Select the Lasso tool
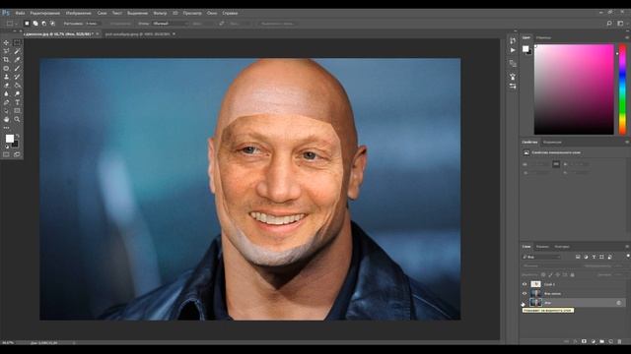The height and width of the screenshot is (354, 631). point(6,51)
